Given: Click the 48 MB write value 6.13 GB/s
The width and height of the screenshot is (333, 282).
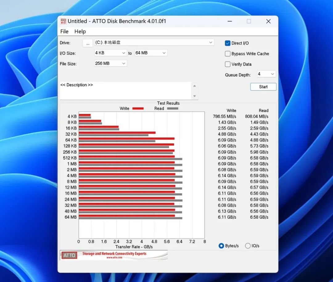Looking at the screenshot, I should (x=227, y=211).
